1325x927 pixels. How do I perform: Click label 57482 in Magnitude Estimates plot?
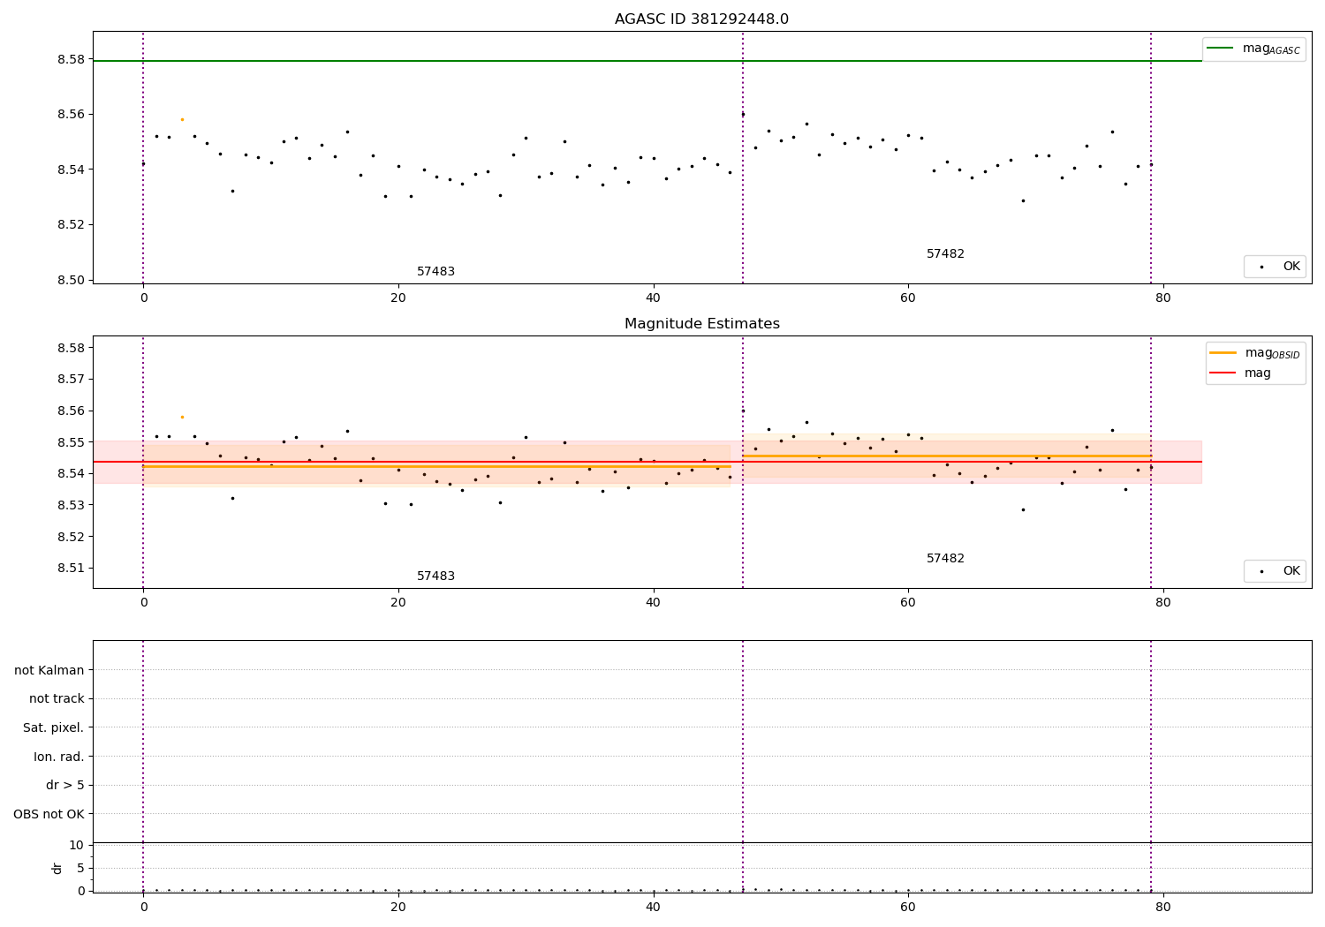pos(945,559)
